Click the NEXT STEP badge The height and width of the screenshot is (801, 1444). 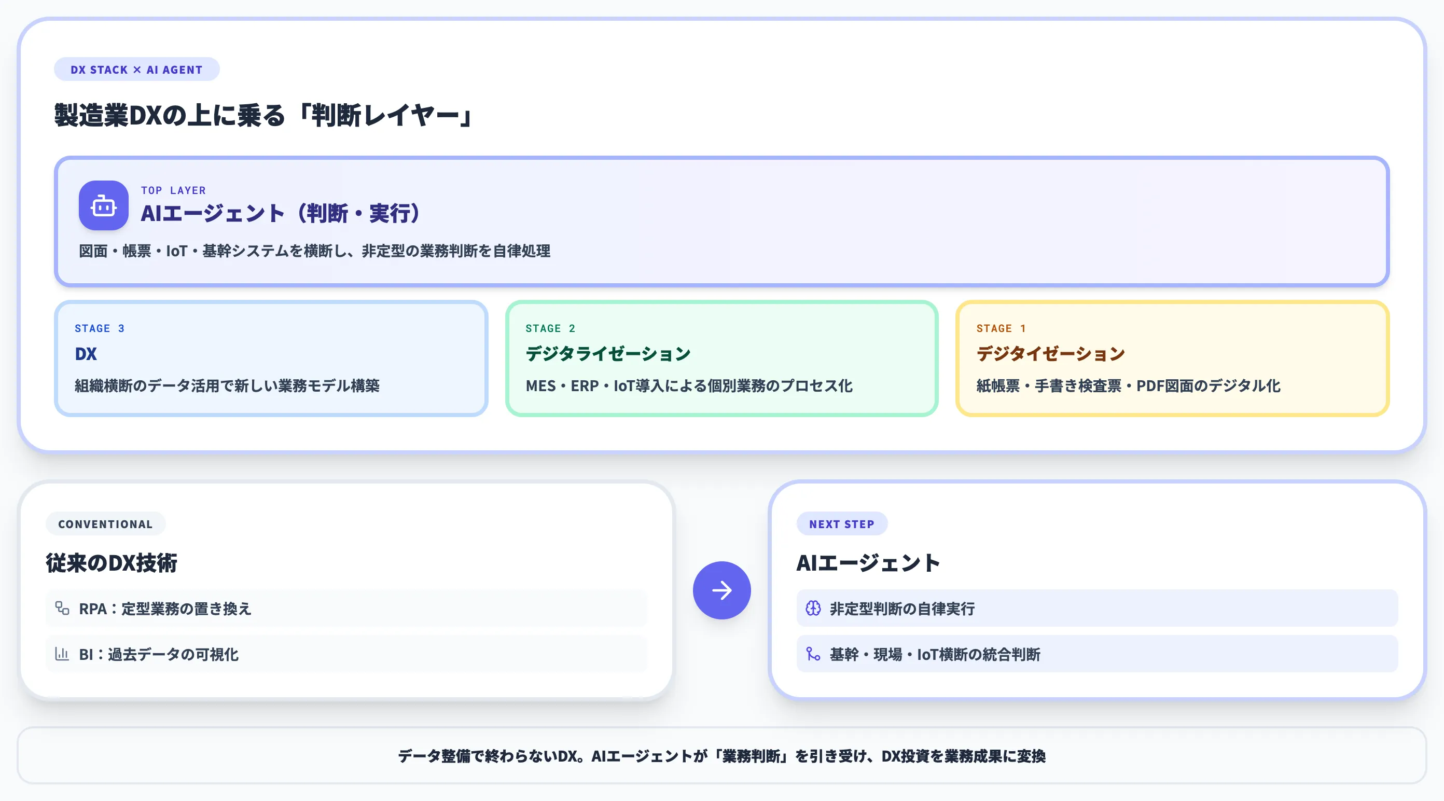[842, 523]
